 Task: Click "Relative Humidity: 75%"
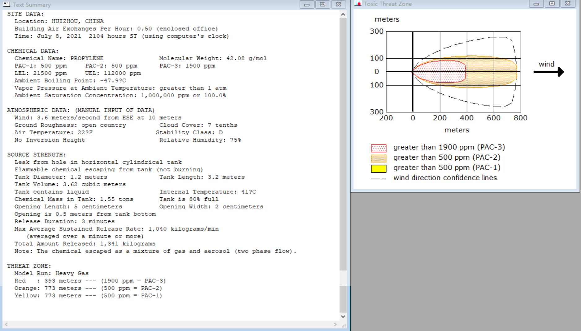[200, 140]
